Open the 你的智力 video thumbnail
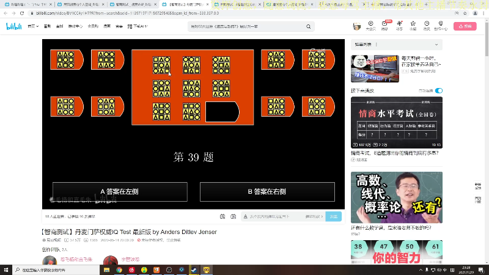The width and height of the screenshot is (489, 275). tap(397, 252)
